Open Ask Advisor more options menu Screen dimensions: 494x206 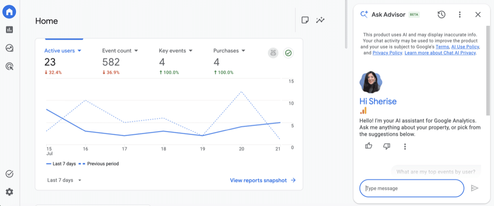[460, 14]
